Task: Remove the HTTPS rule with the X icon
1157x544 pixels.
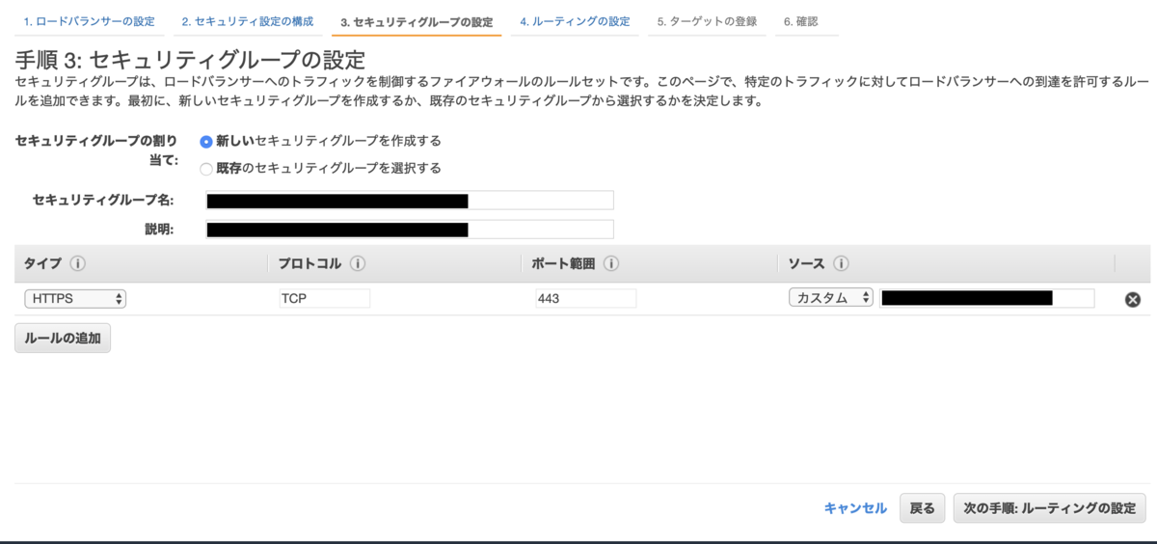Action: 1133,299
